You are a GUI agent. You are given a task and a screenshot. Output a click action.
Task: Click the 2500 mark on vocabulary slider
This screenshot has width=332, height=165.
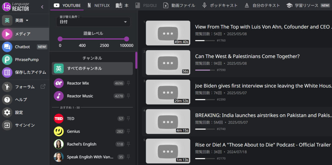pyautogui.click(x=104, y=45)
